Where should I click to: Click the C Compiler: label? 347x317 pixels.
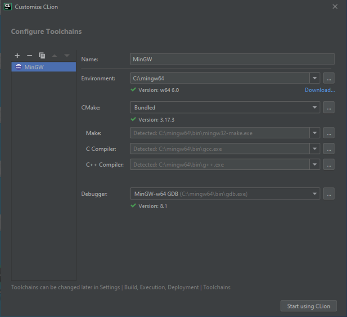pyautogui.click(x=101, y=149)
